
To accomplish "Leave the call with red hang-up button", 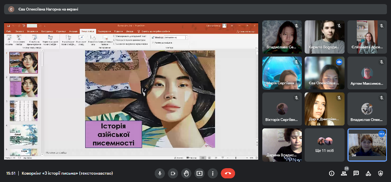I will click(x=228, y=173).
